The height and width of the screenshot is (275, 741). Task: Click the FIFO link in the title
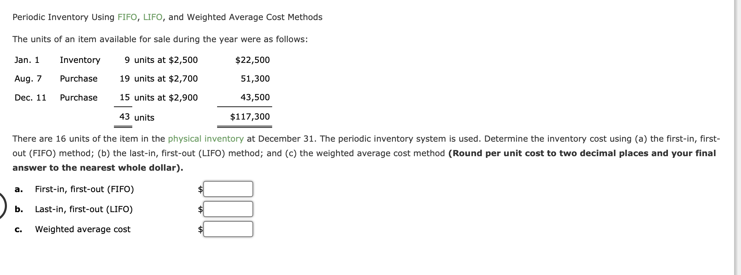point(127,17)
